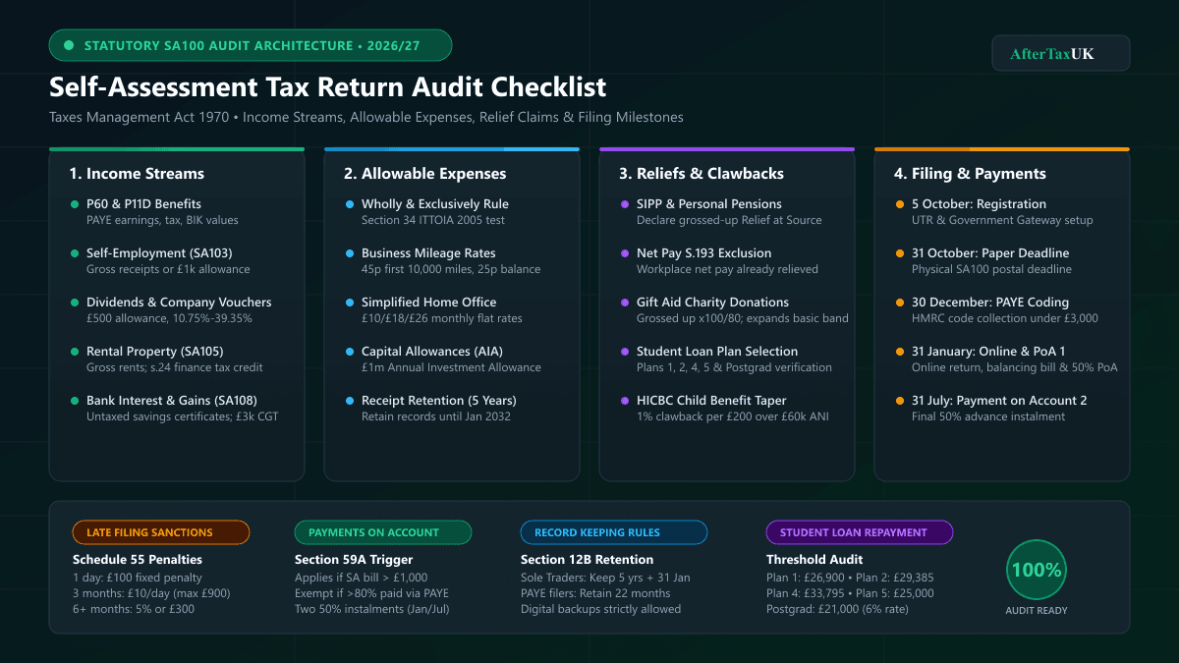Click the Section 12B Retention heading
This screenshot has height=663, width=1179.
[x=587, y=560]
